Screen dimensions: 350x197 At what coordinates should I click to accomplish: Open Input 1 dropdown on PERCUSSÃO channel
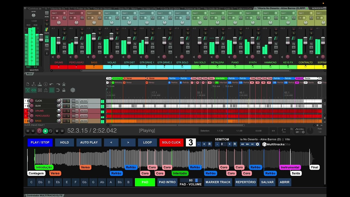pos(76,13)
